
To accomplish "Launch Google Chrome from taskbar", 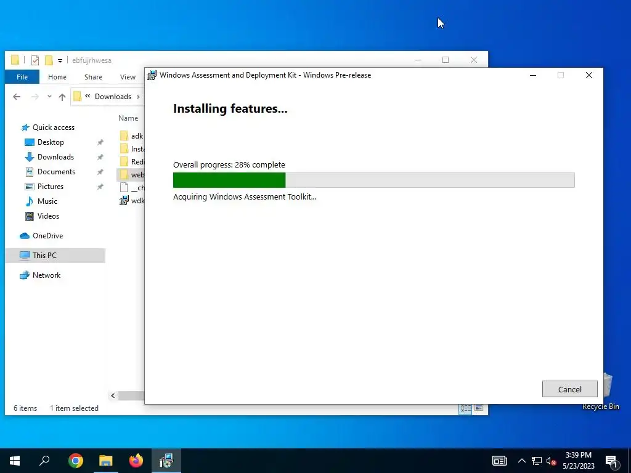I will tap(75, 461).
